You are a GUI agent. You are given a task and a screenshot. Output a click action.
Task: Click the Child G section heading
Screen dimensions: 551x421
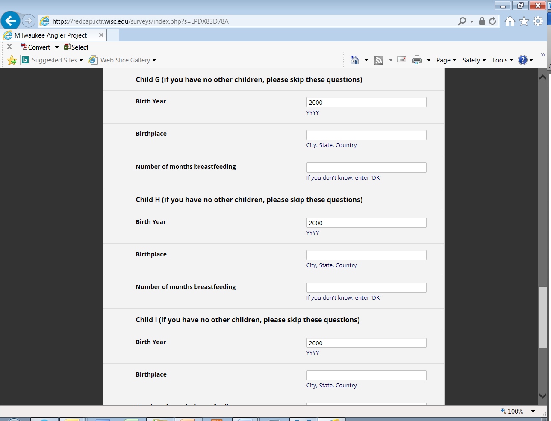[249, 79]
